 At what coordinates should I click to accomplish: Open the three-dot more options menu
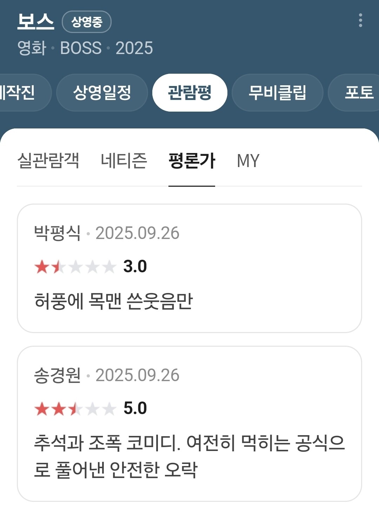point(360,20)
